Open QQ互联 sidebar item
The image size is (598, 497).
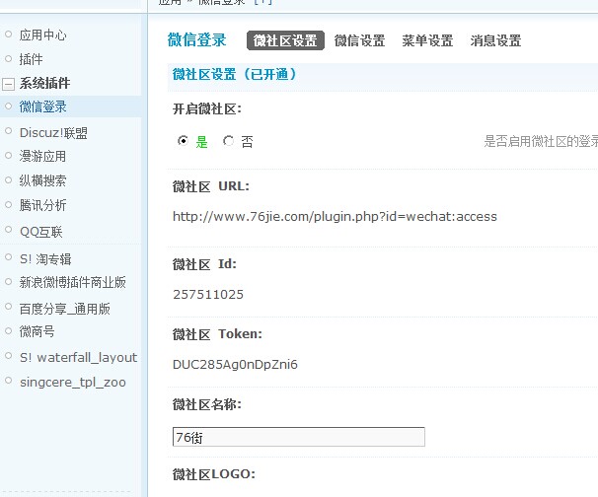tap(40, 232)
